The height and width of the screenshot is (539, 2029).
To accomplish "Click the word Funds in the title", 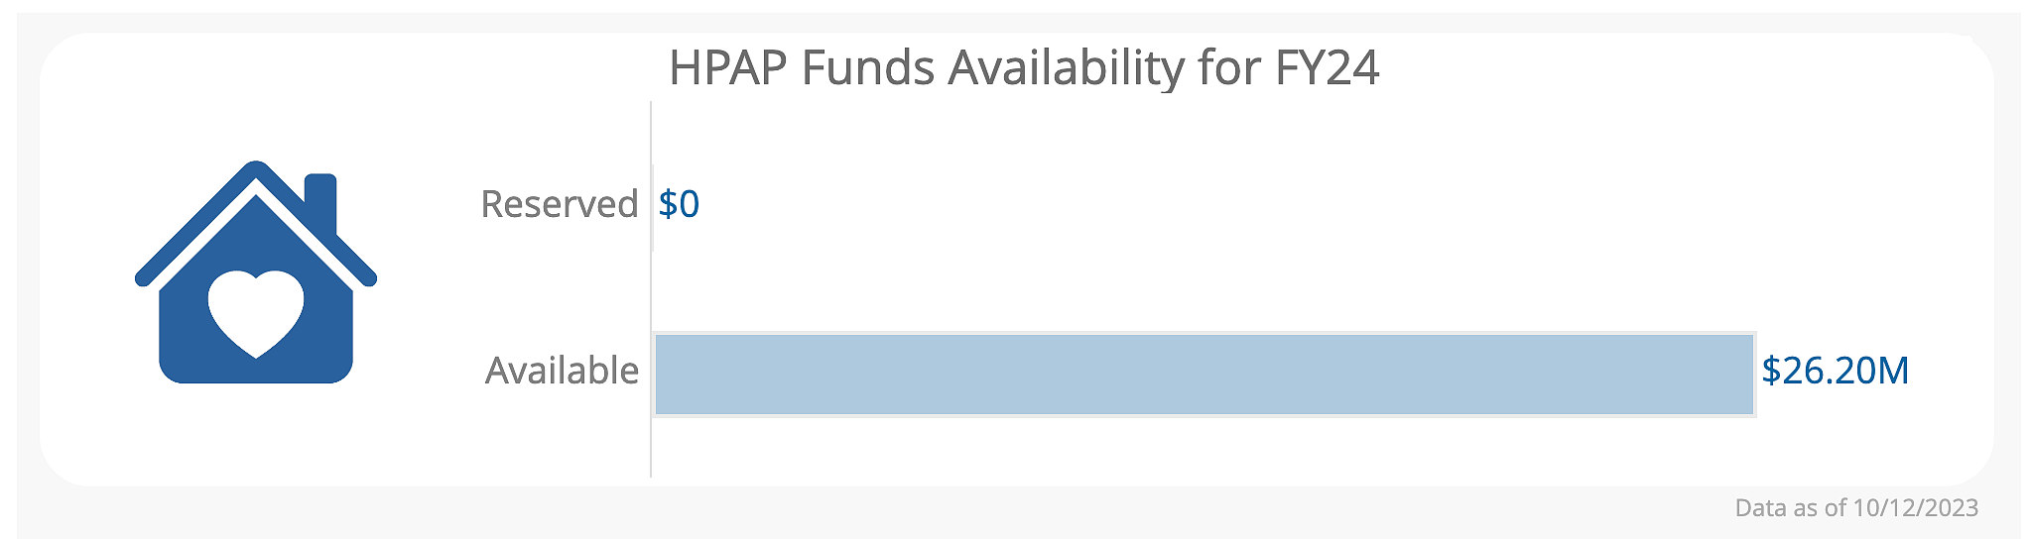I will [868, 68].
